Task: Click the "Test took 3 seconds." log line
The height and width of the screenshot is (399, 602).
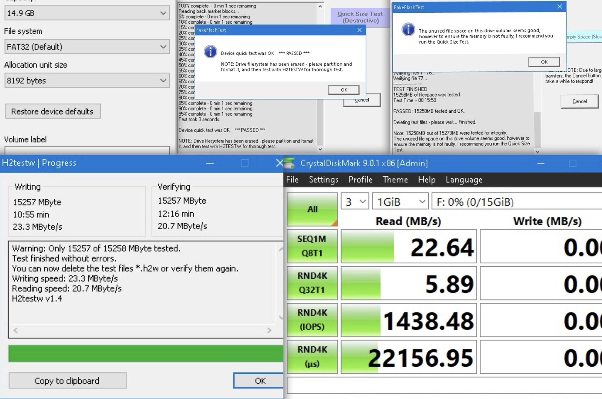Action: (199, 119)
